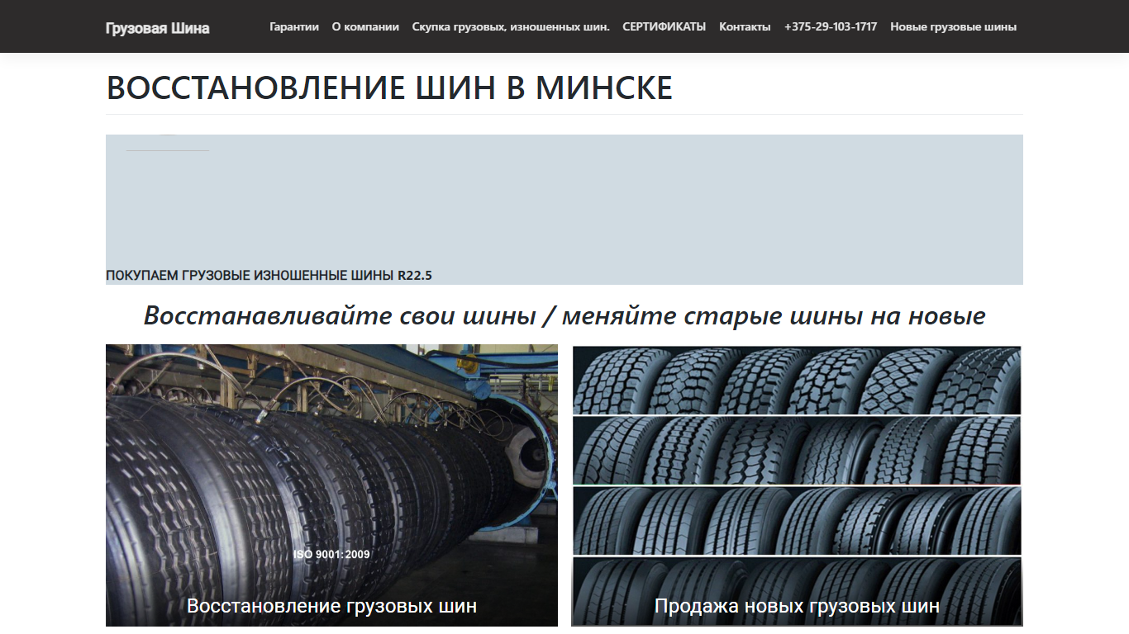Select the СЕРТИФИКАТЫ menu item
Image resolution: width=1129 pixels, height=634 pixels.
(665, 26)
